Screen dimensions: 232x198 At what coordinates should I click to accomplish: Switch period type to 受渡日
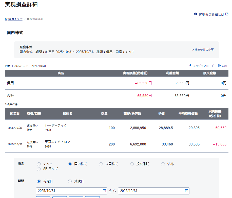click(70, 181)
